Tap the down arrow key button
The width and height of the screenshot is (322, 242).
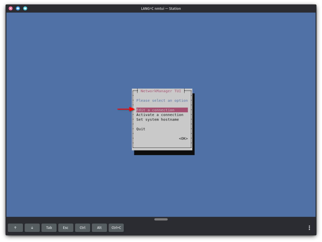(32, 228)
